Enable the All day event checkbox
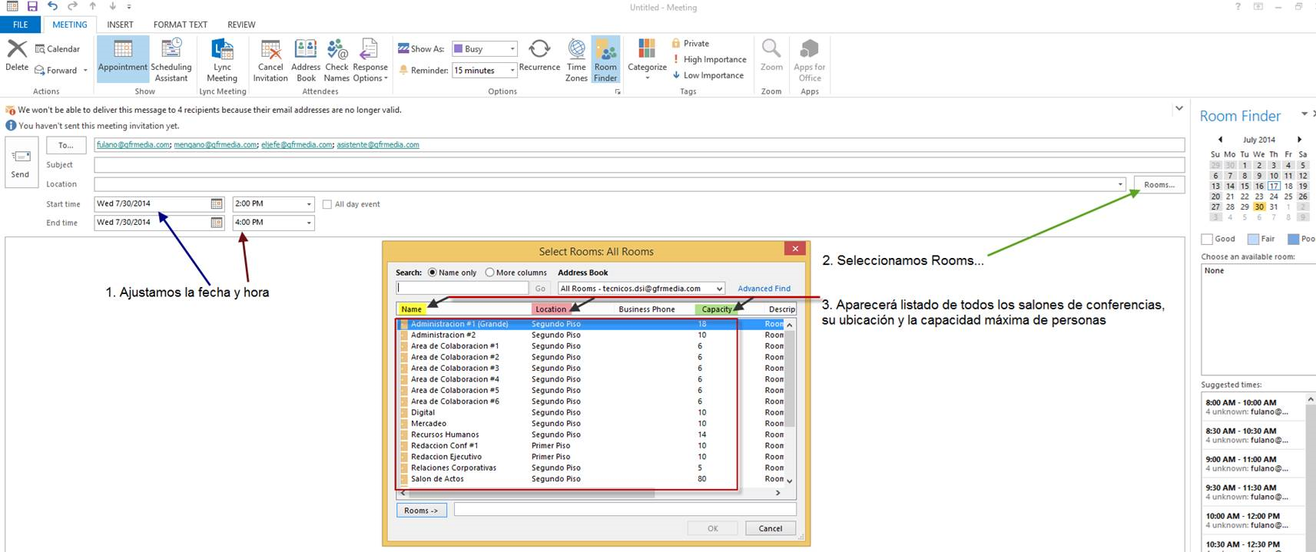Viewport: 1316px width, 552px height. tap(327, 204)
